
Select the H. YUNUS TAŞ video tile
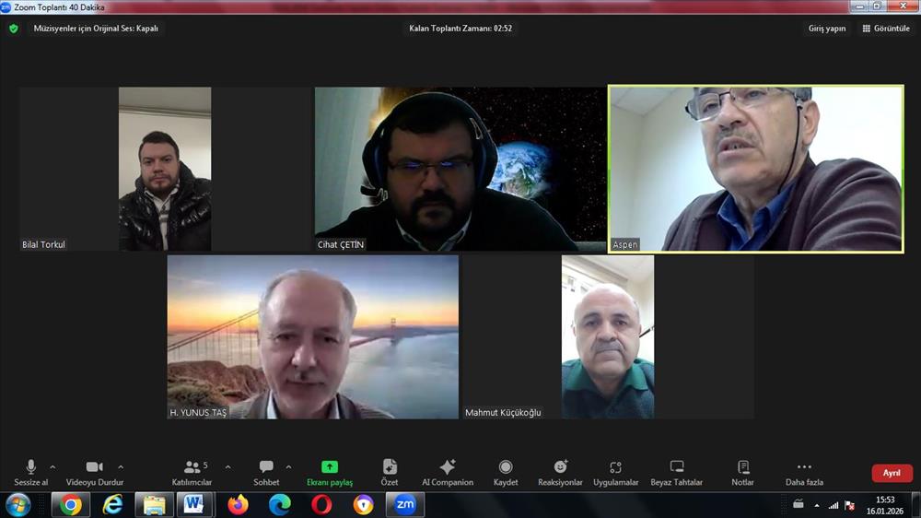click(312, 336)
